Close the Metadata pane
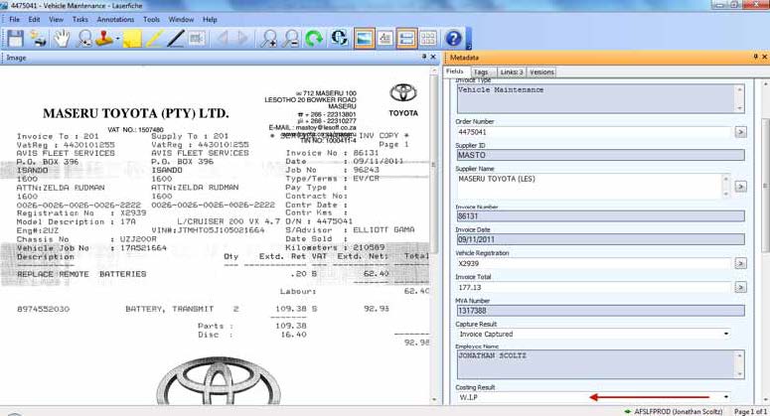770x416 pixels. [764, 57]
